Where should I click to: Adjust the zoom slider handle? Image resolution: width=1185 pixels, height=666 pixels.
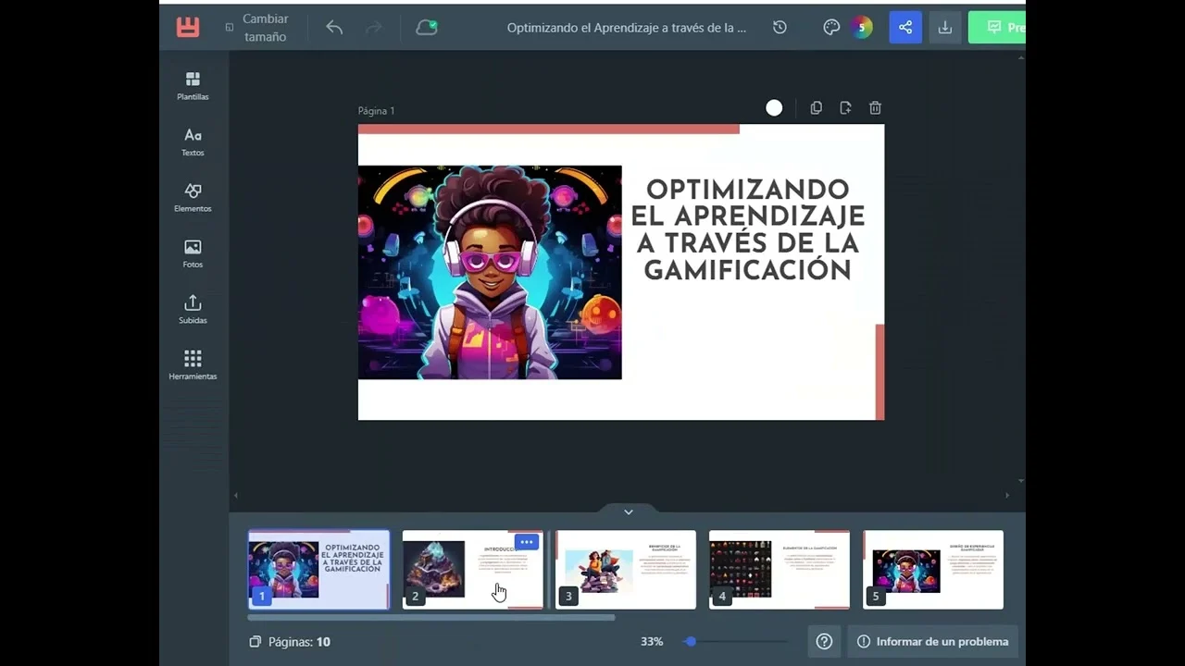point(690,641)
